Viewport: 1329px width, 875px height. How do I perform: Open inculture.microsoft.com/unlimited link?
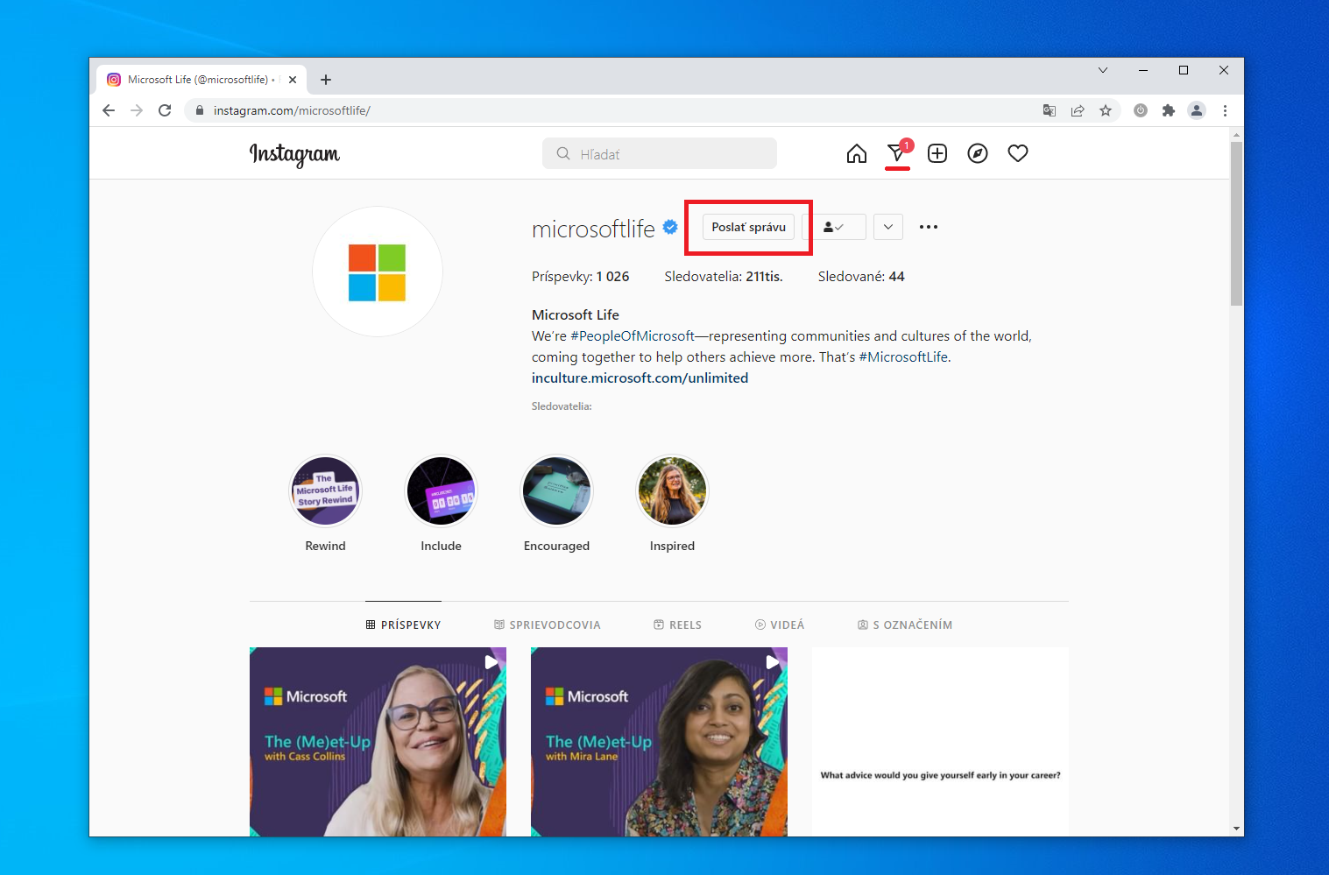point(640,378)
